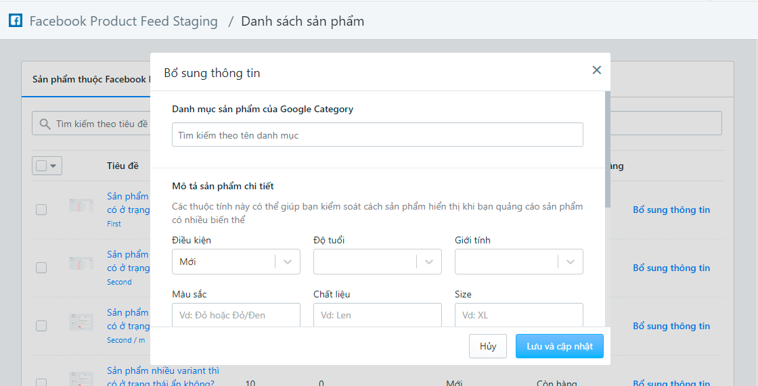Click Bổ sung thông tin link for First
758x386 pixels.
671,210
